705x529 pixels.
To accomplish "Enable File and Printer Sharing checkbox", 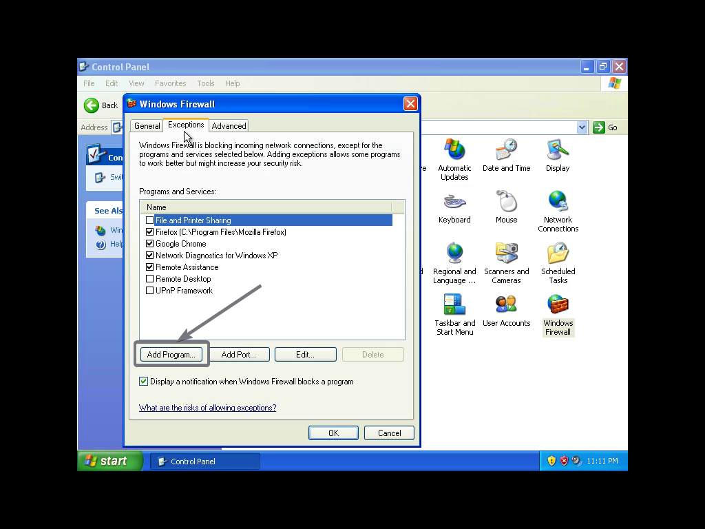I will 149,220.
